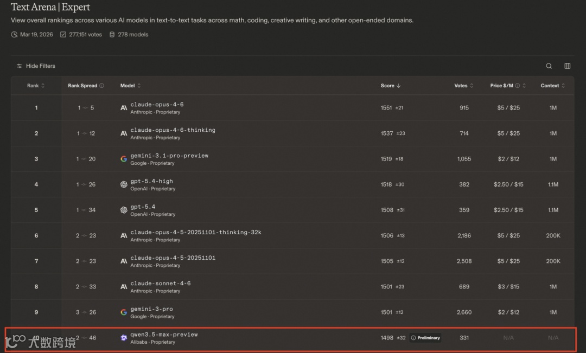586x353 pixels.
Task: Click votes value 2,508
Action: pyautogui.click(x=464, y=261)
